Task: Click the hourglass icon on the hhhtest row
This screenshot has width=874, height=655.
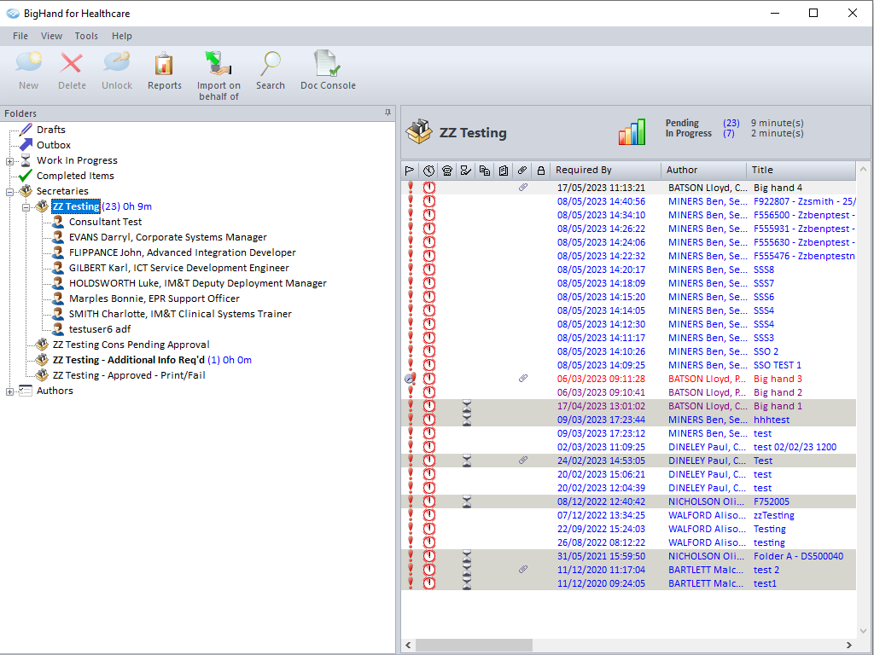Action: coord(467,420)
